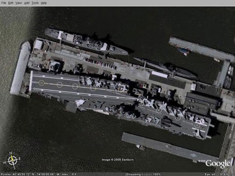Open the File menu

[x=3, y=3]
